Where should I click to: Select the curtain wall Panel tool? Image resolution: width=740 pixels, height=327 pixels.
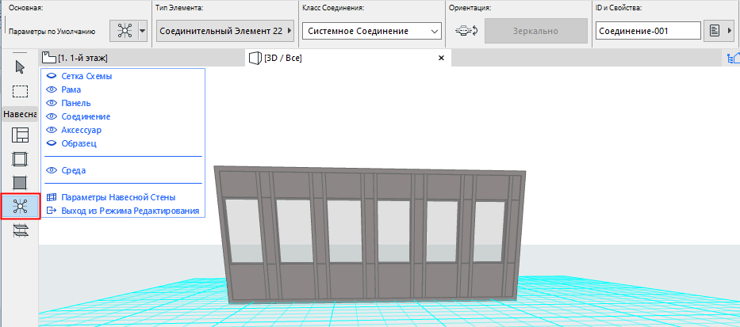pos(20,182)
